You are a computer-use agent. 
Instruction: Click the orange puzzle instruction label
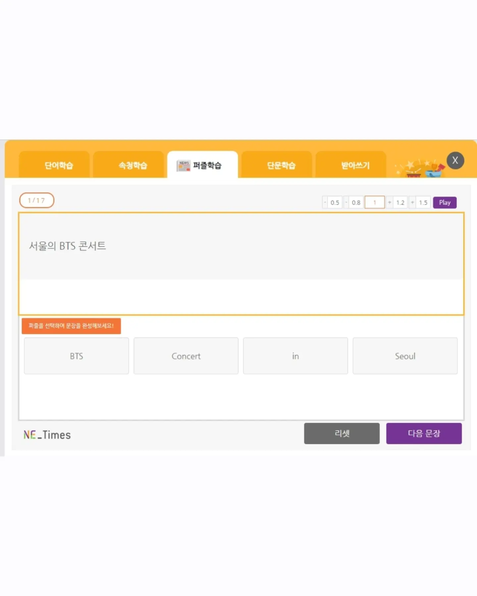pyautogui.click(x=71, y=326)
